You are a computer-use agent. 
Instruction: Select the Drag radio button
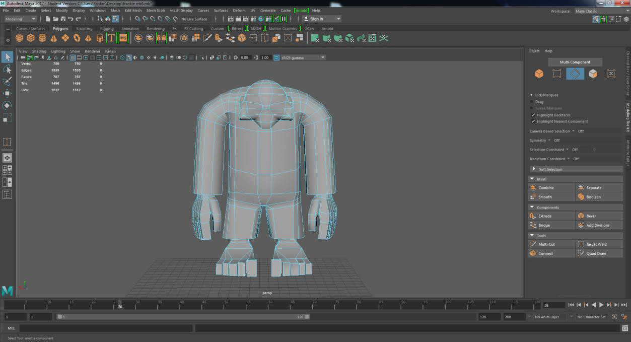coord(532,101)
